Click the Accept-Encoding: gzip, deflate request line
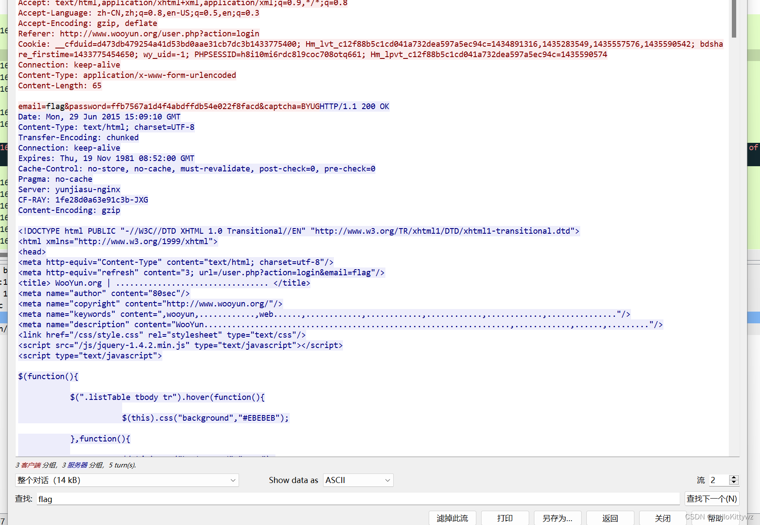The image size is (760, 525). coord(87,23)
